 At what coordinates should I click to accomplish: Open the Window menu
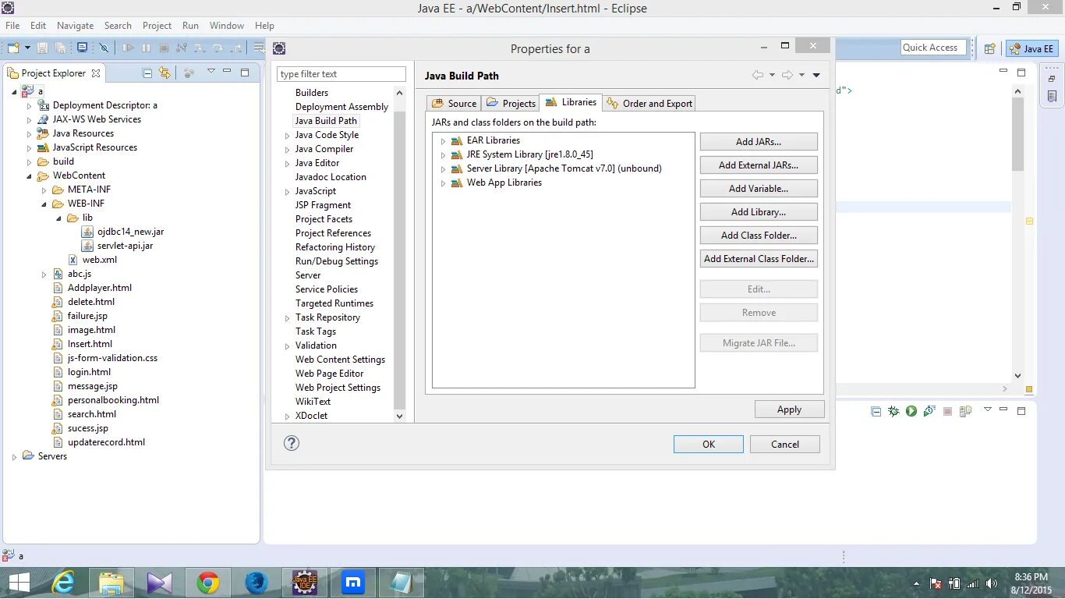pos(226,26)
